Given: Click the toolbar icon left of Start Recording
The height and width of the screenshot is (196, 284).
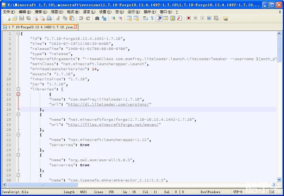Looking at the screenshot, I should pyautogui.click(x=180, y=18).
